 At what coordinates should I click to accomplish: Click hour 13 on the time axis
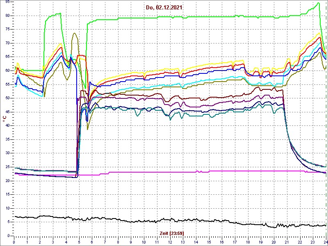183,242
